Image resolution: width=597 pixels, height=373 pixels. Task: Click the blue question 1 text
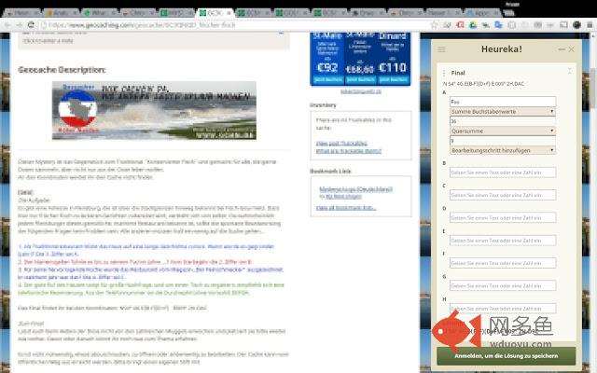[x=146, y=250]
